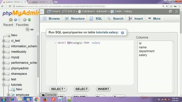Hide navigation panel arrow button
The height and width of the screenshot is (102, 182).
tap(42, 12)
